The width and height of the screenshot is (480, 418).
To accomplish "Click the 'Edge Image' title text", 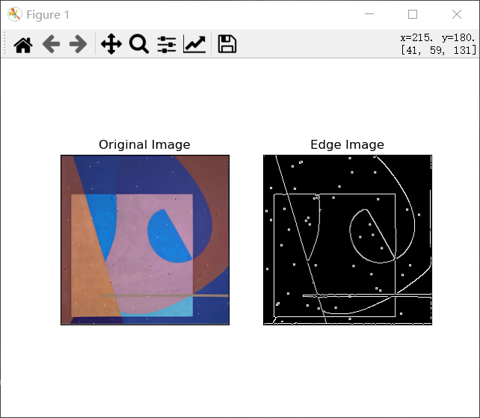I will 347,144.
